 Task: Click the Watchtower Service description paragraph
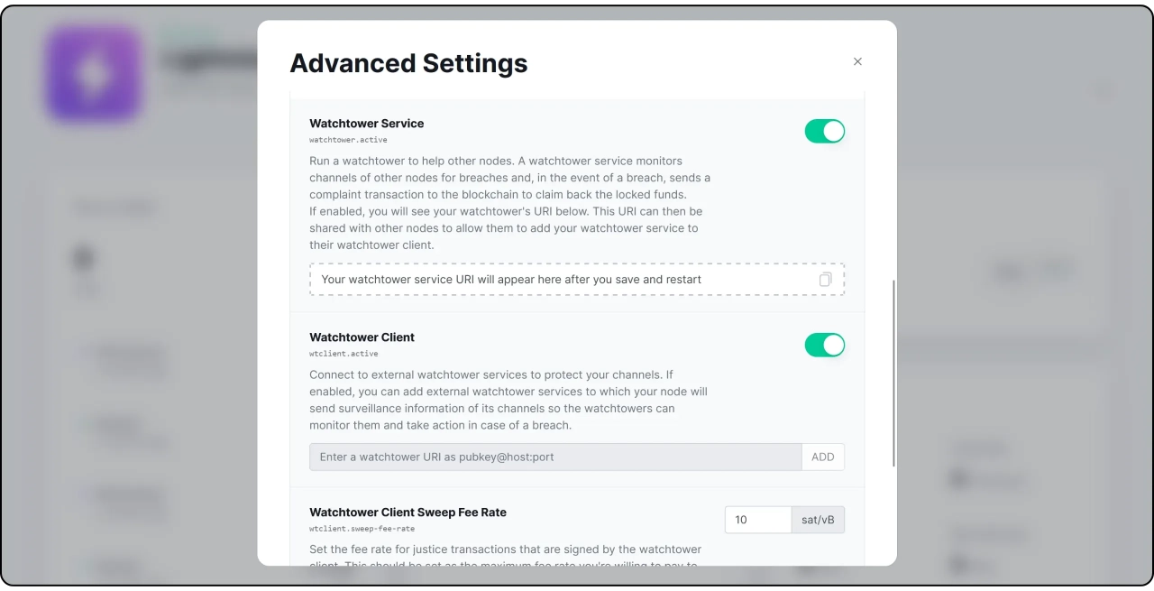[x=509, y=203]
